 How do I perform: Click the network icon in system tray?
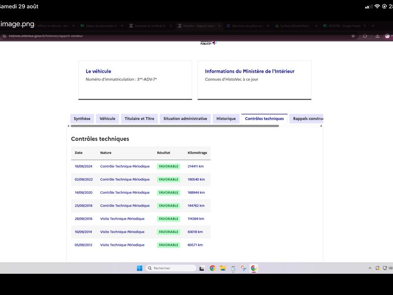(385, 268)
